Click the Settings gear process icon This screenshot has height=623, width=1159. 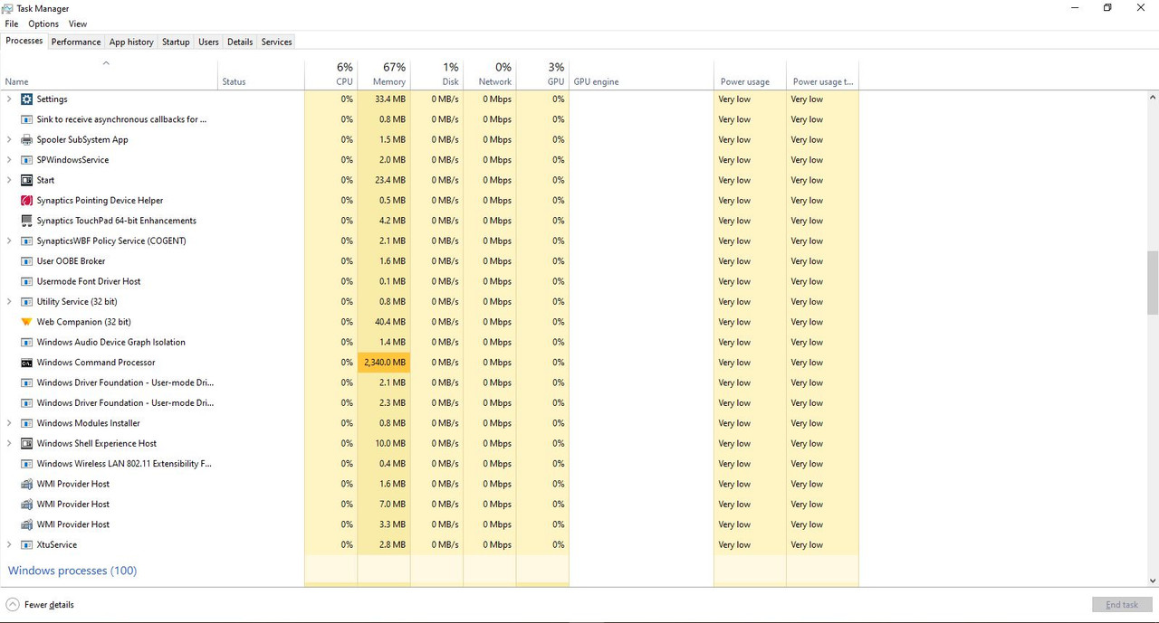point(26,99)
